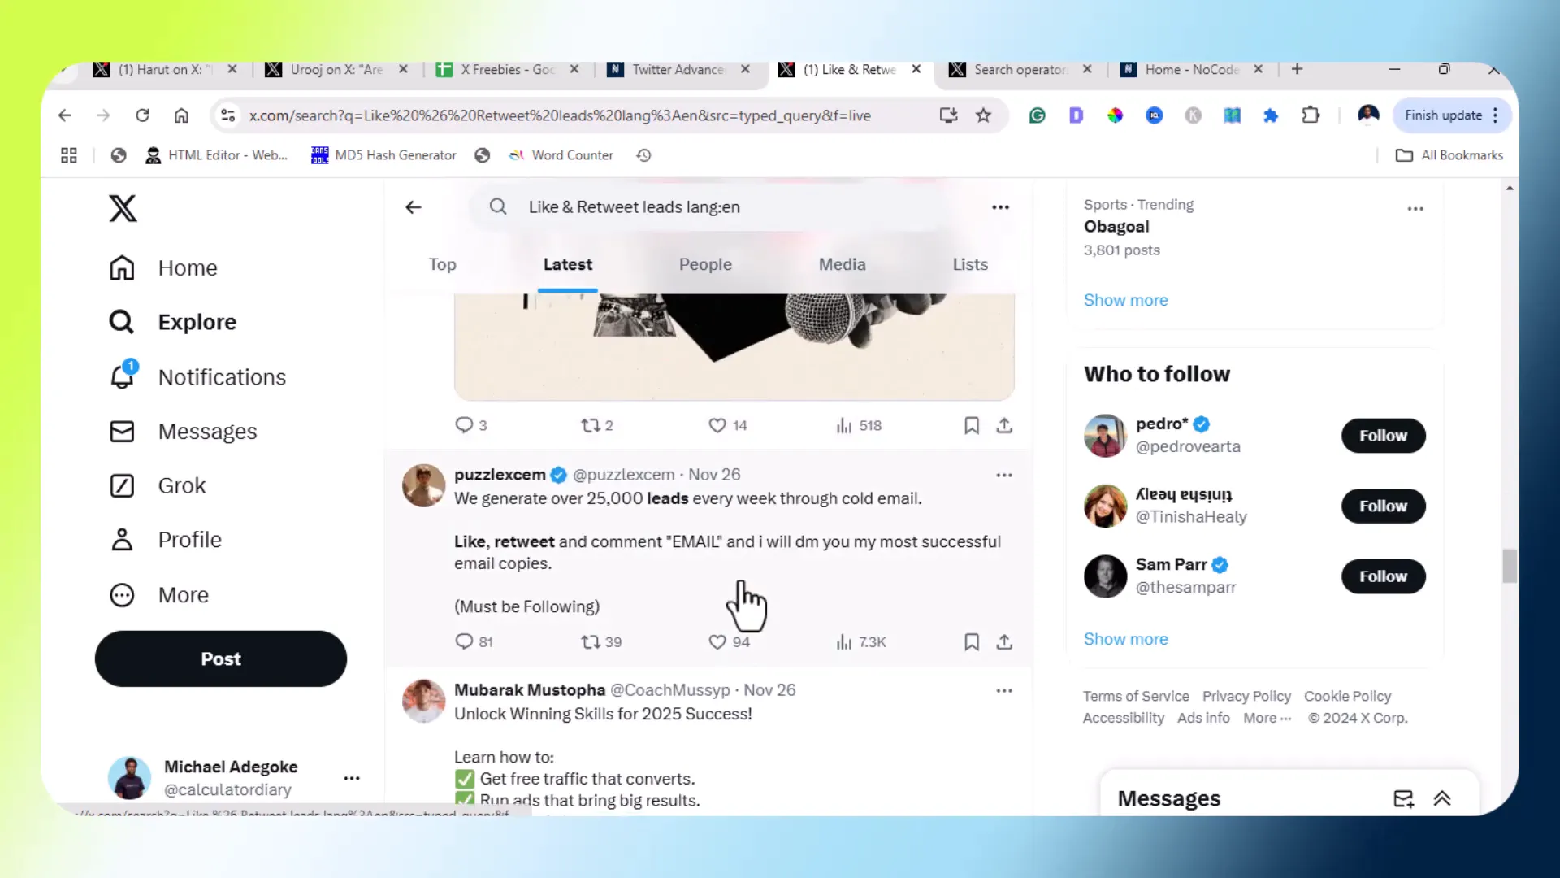Open account menu dots next to Michael Adegoke
Screen dimensions: 1560x878
pyautogui.click(x=351, y=778)
